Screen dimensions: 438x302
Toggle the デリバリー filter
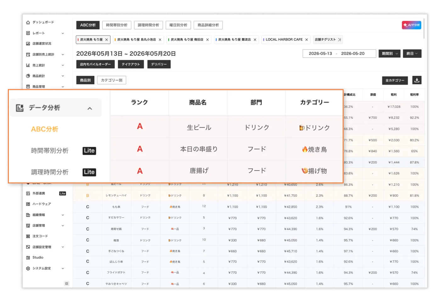click(159, 64)
